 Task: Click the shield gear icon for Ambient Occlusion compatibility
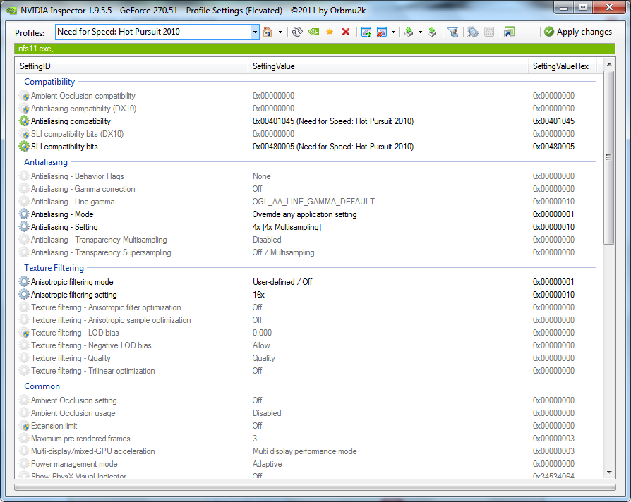pyautogui.click(x=24, y=96)
